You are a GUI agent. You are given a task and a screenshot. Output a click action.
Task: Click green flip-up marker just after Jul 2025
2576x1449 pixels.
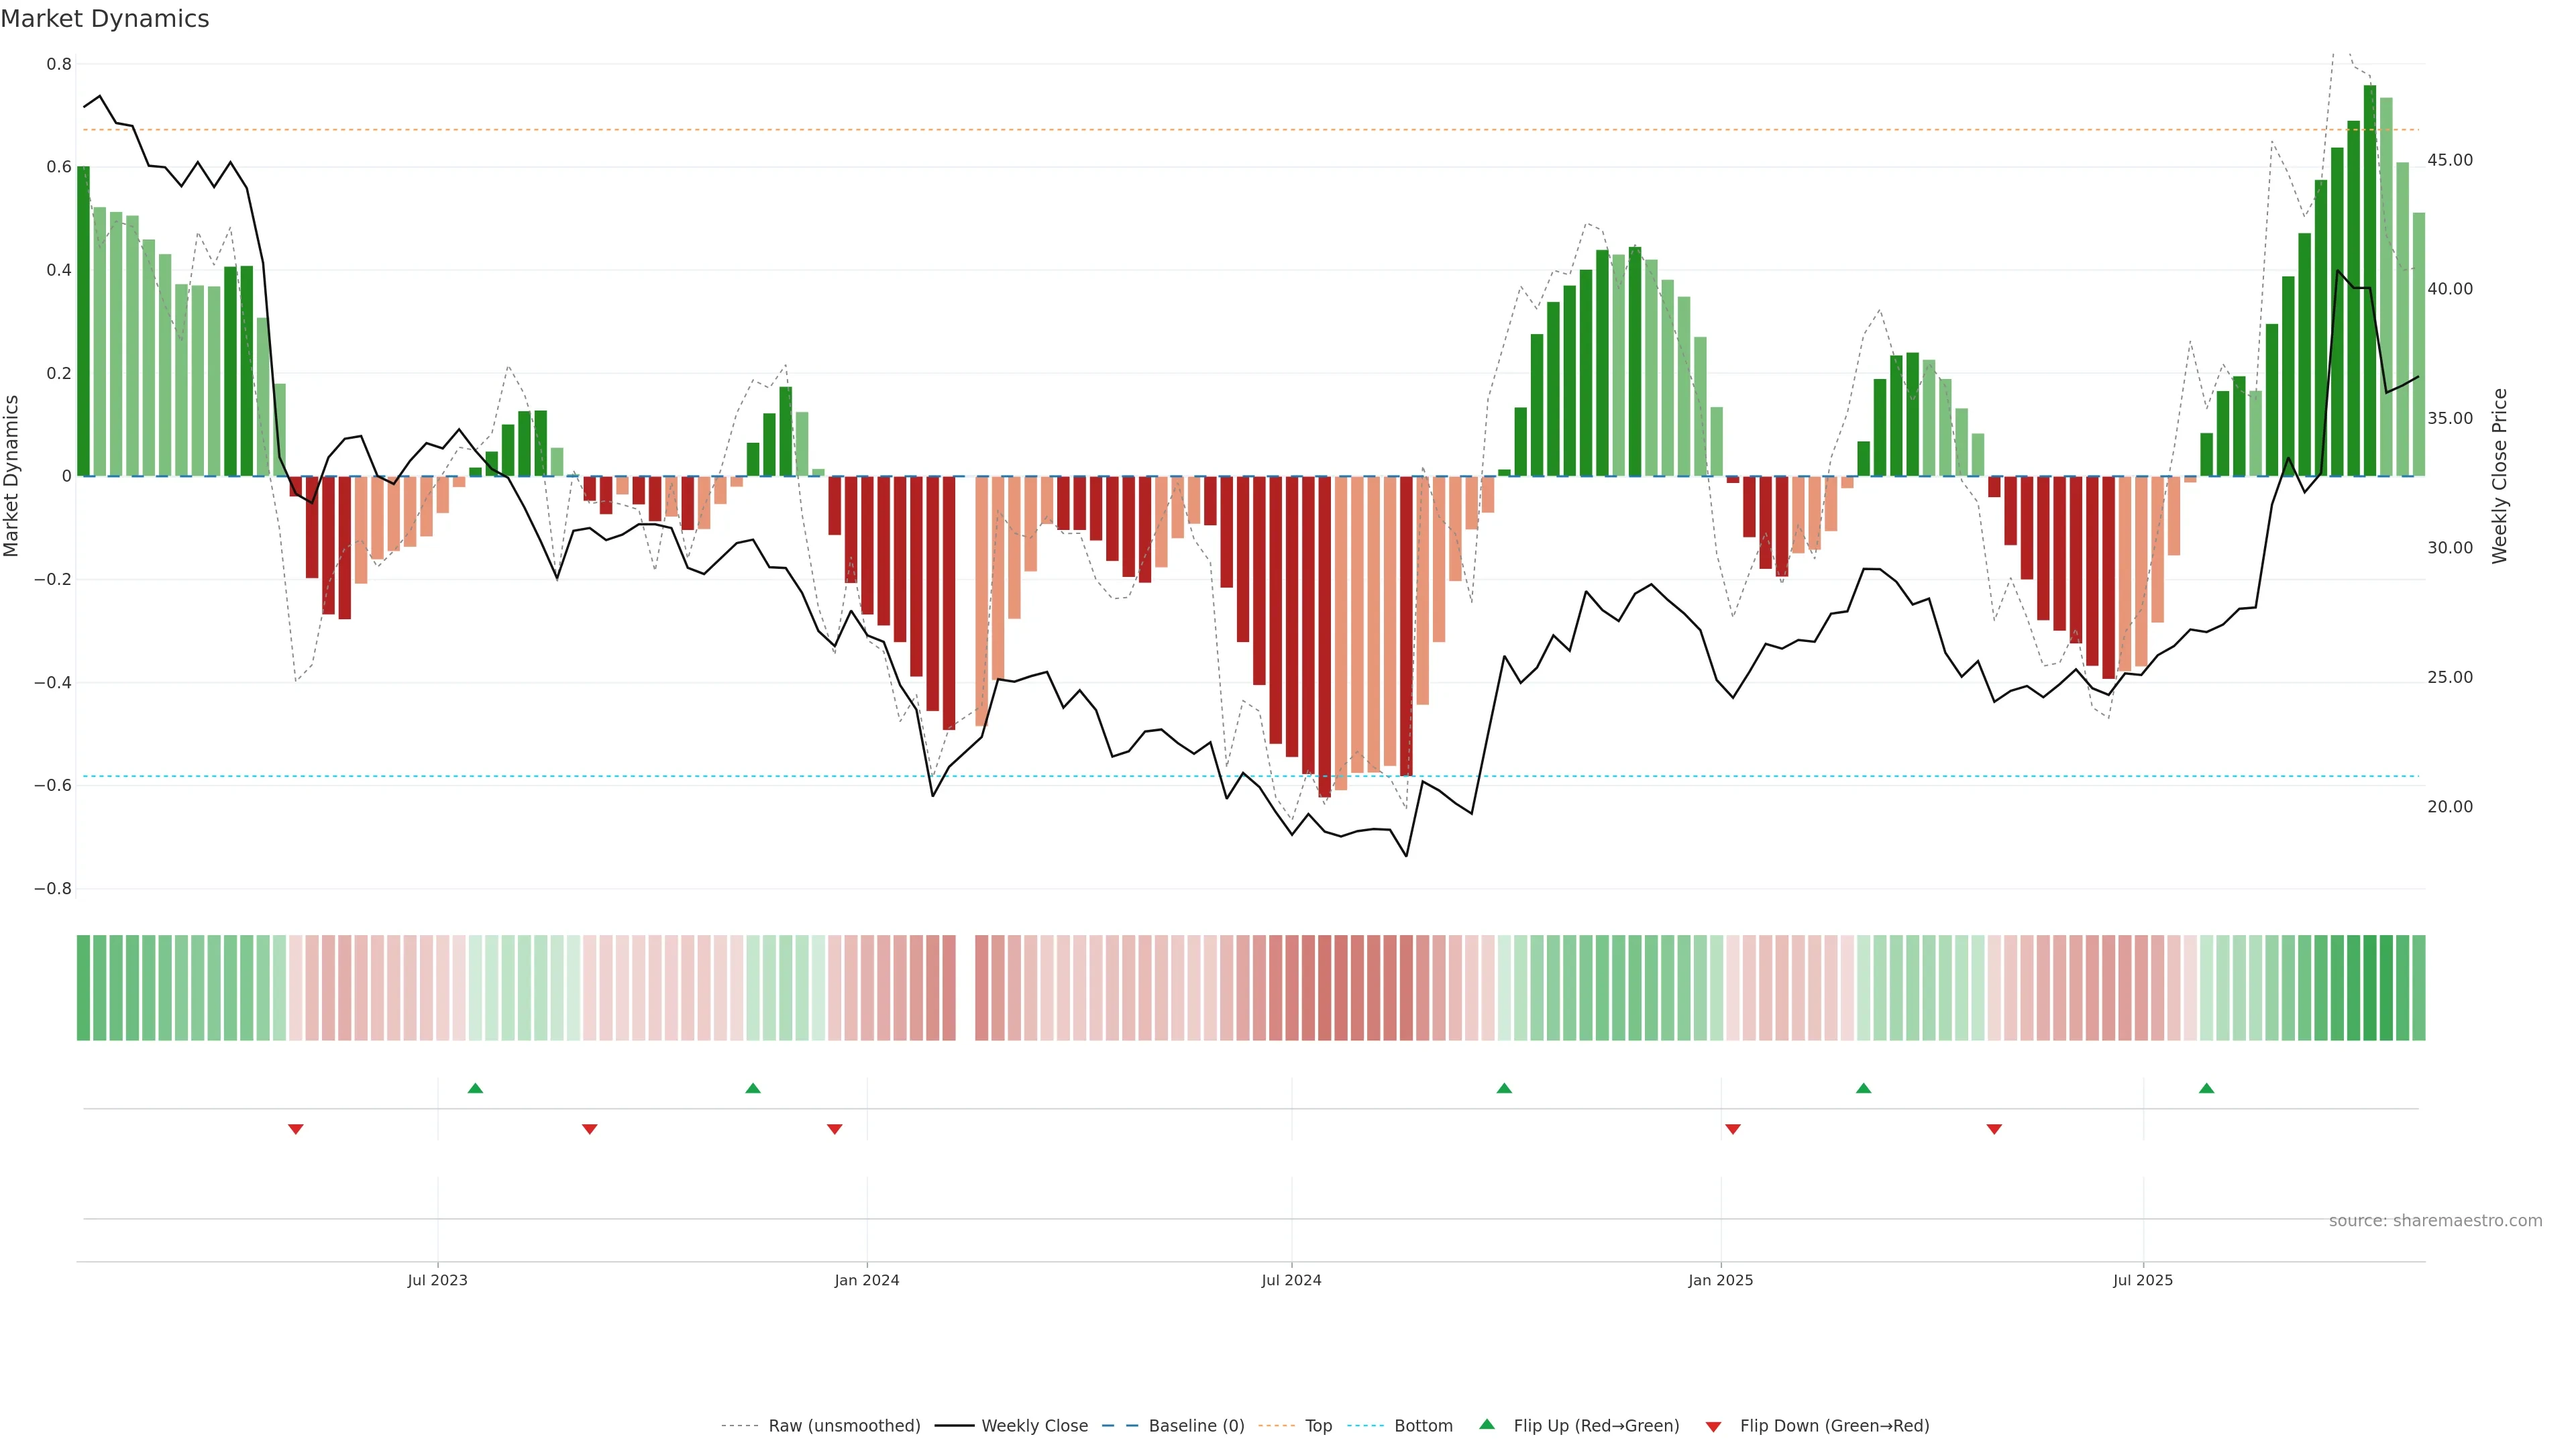tap(2206, 1088)
